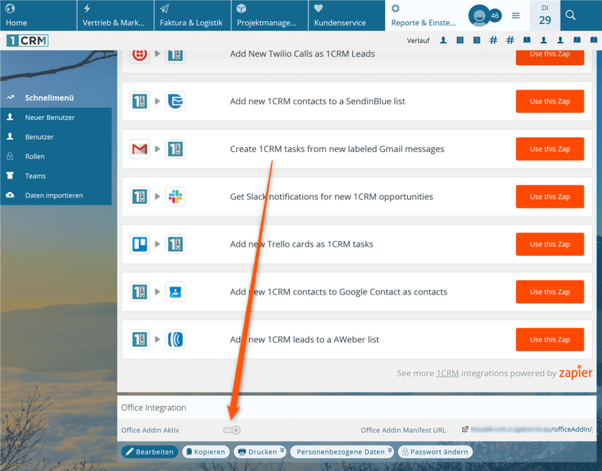Click the user avatar icon

(479, 16)
